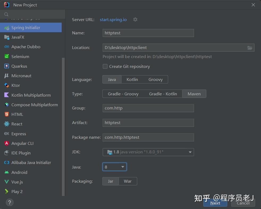
Task: Expand the Java version selector
Action: pos(123,167)
